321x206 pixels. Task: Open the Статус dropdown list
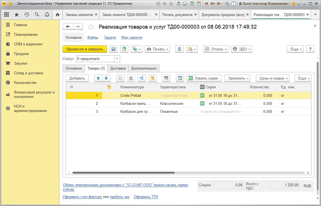point(117,59)
